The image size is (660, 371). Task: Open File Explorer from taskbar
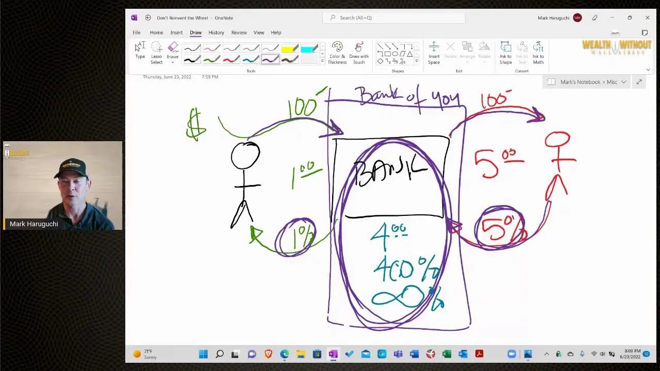click(x=301, y=354)
